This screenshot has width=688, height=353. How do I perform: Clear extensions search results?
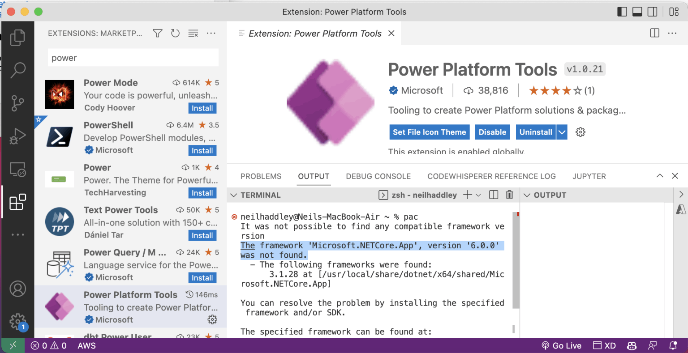click(193, 33)
